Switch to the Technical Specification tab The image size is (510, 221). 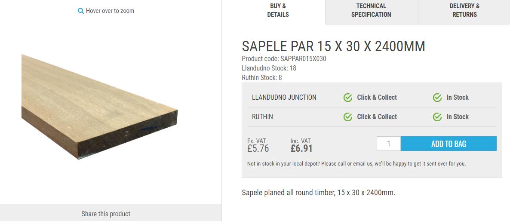(371, 10)
